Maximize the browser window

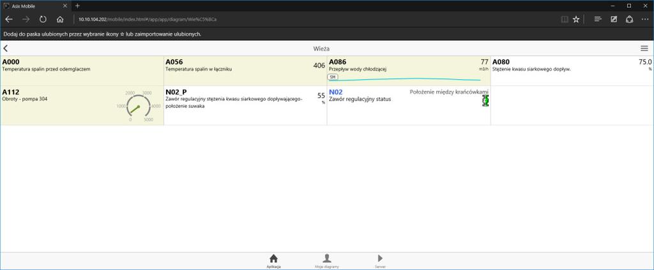(629, 6)
